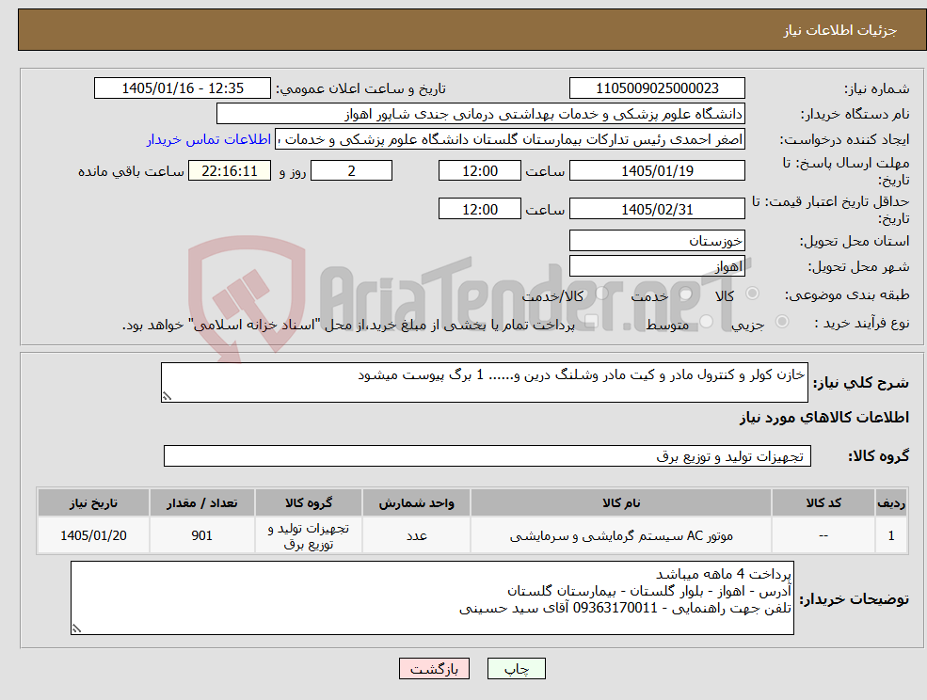Click the row number cell 1
Viewport: 927px width, 700px height.
click(x=891, y=535)
